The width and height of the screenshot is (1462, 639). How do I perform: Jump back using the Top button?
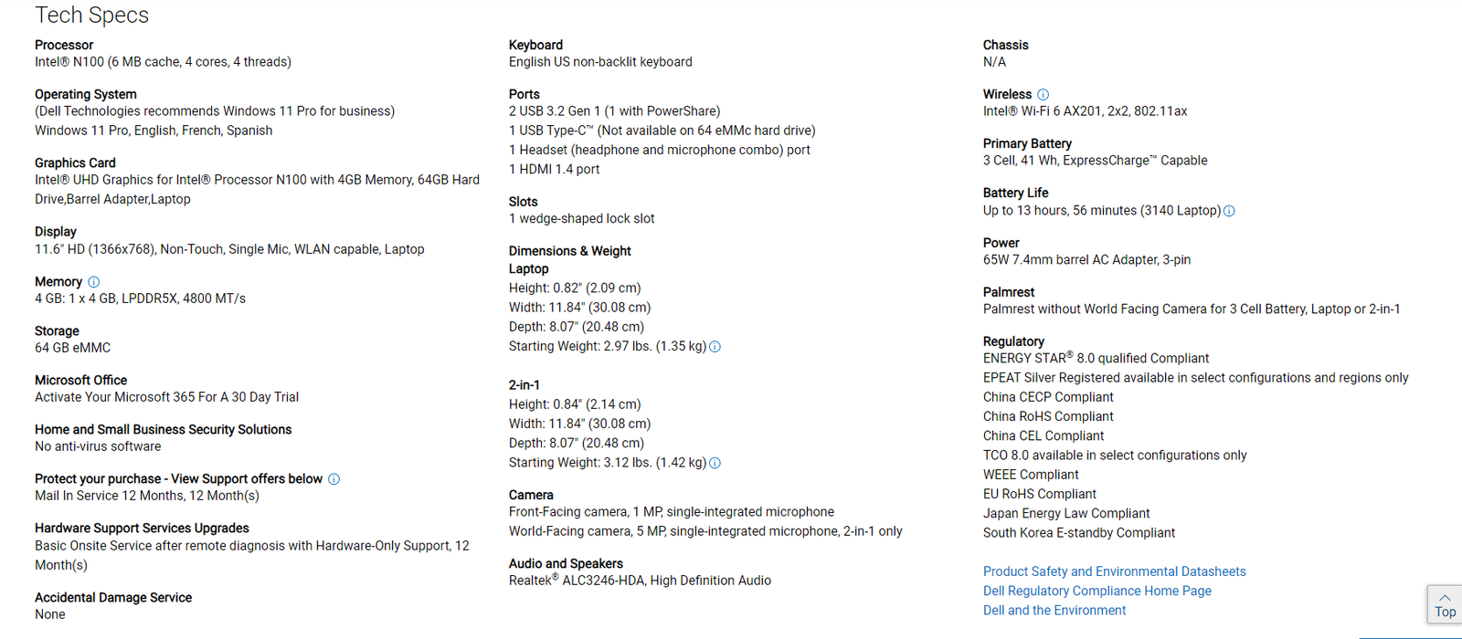[x=1445, y=604]
